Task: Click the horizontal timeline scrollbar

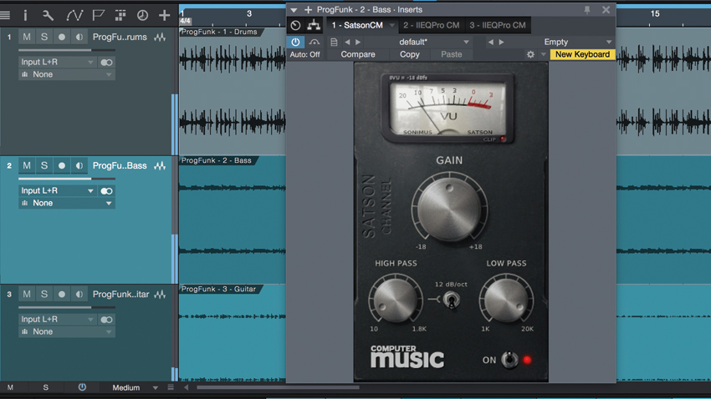Action: pos(278,387)
